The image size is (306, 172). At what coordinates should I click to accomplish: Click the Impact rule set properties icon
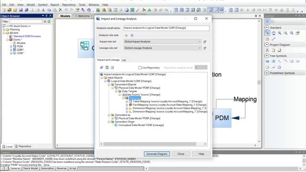pyautogui.click(x=205, y=42)
